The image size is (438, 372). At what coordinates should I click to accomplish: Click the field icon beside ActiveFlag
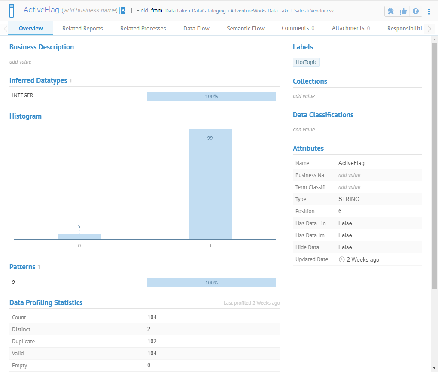click(x=12, y=10)
